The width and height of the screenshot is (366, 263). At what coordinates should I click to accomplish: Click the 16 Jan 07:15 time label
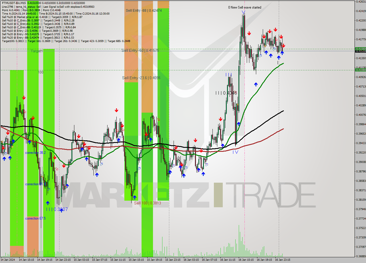[209, 260]
